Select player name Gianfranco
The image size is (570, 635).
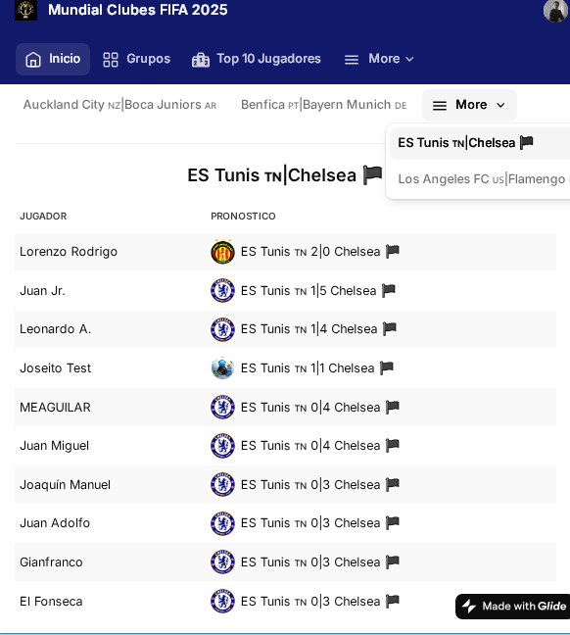point(51,562)
